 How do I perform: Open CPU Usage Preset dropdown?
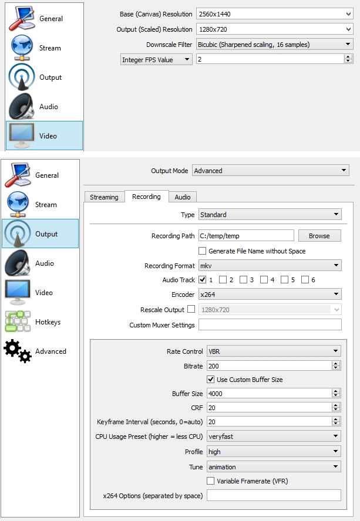point(274,437)
